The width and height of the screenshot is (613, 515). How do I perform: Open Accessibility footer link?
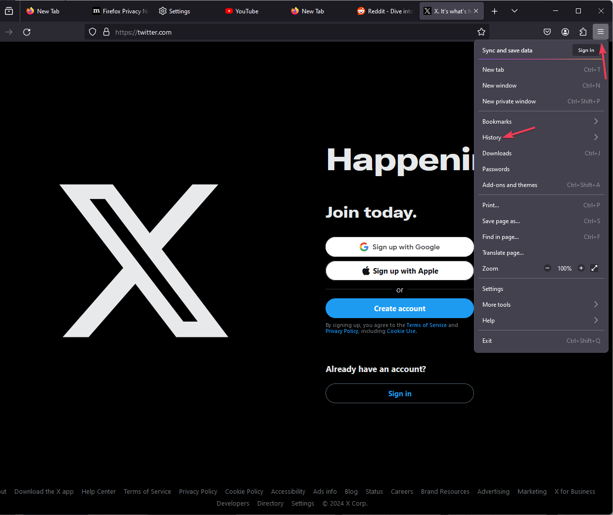click(x=288, y=491)
